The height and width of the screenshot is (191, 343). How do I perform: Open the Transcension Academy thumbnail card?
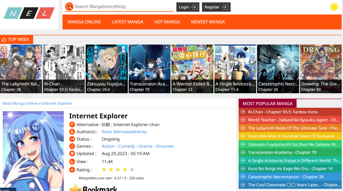[150, 69]
